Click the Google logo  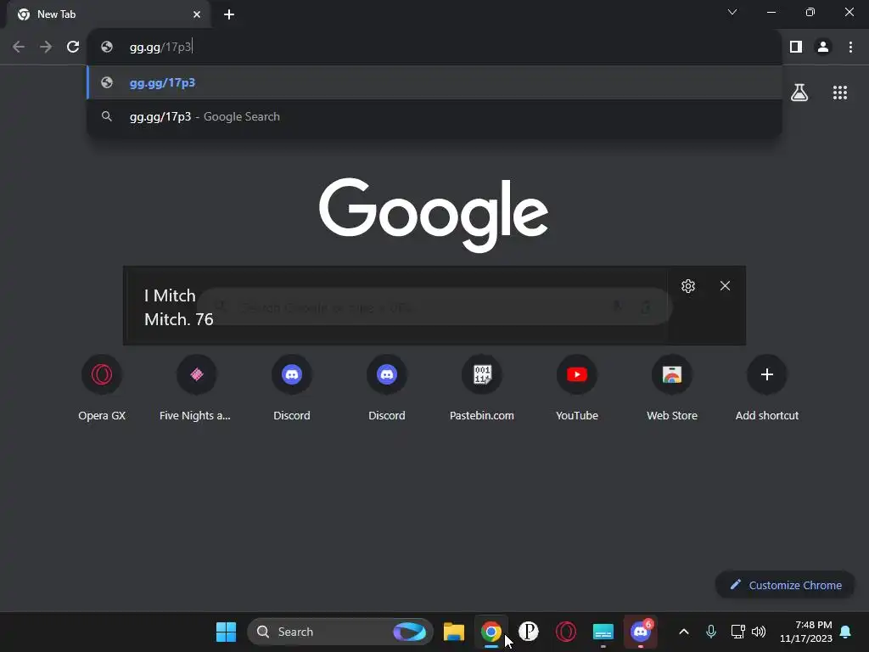click(x=434, y=215)
